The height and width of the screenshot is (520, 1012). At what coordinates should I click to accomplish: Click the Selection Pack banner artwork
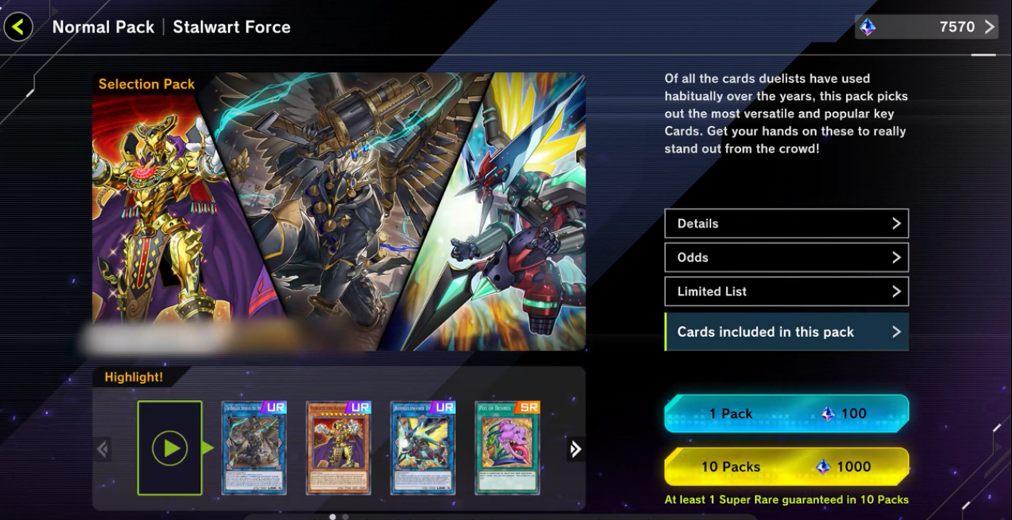(x=339, y=211)
